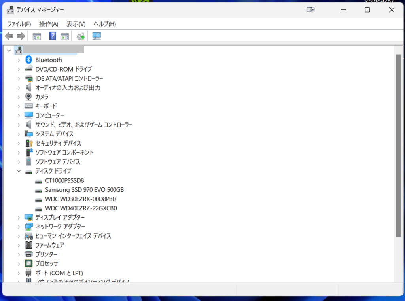Expand the プロセッサ chevron
Screen dimensions: 405x301
19,264
